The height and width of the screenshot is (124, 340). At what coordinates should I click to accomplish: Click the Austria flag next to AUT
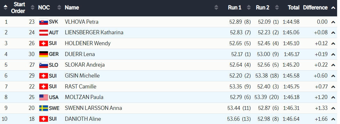coord(43,33)
